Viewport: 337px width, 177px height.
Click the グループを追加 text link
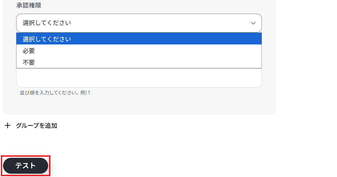[x=36, y=126]
